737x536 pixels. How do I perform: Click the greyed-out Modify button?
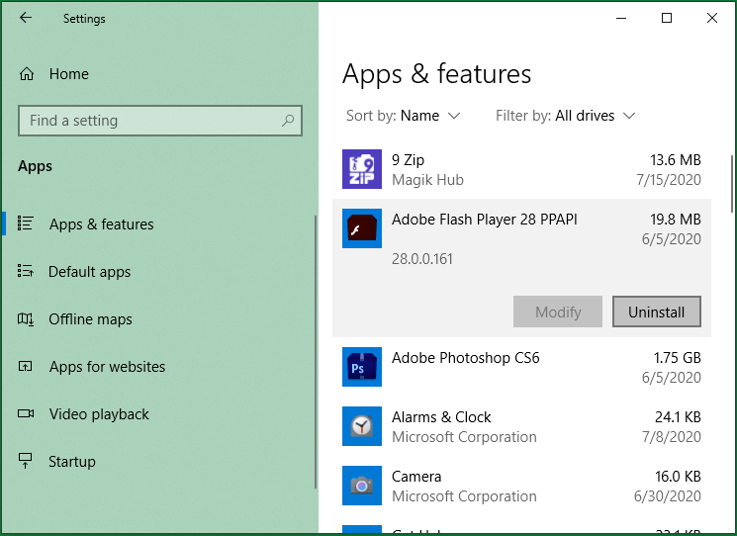tap(558, 312)
